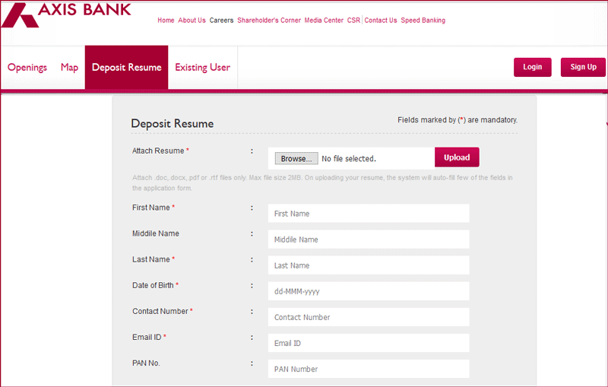608x387 pixels.
Task: Focus the Last Name input field
Action: 369,265
